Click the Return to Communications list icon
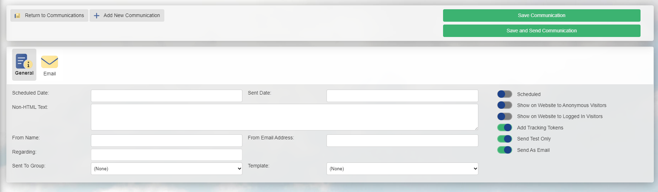Image resolution: width=658 pixels, height=192 pixels. [x=17, y=16]
